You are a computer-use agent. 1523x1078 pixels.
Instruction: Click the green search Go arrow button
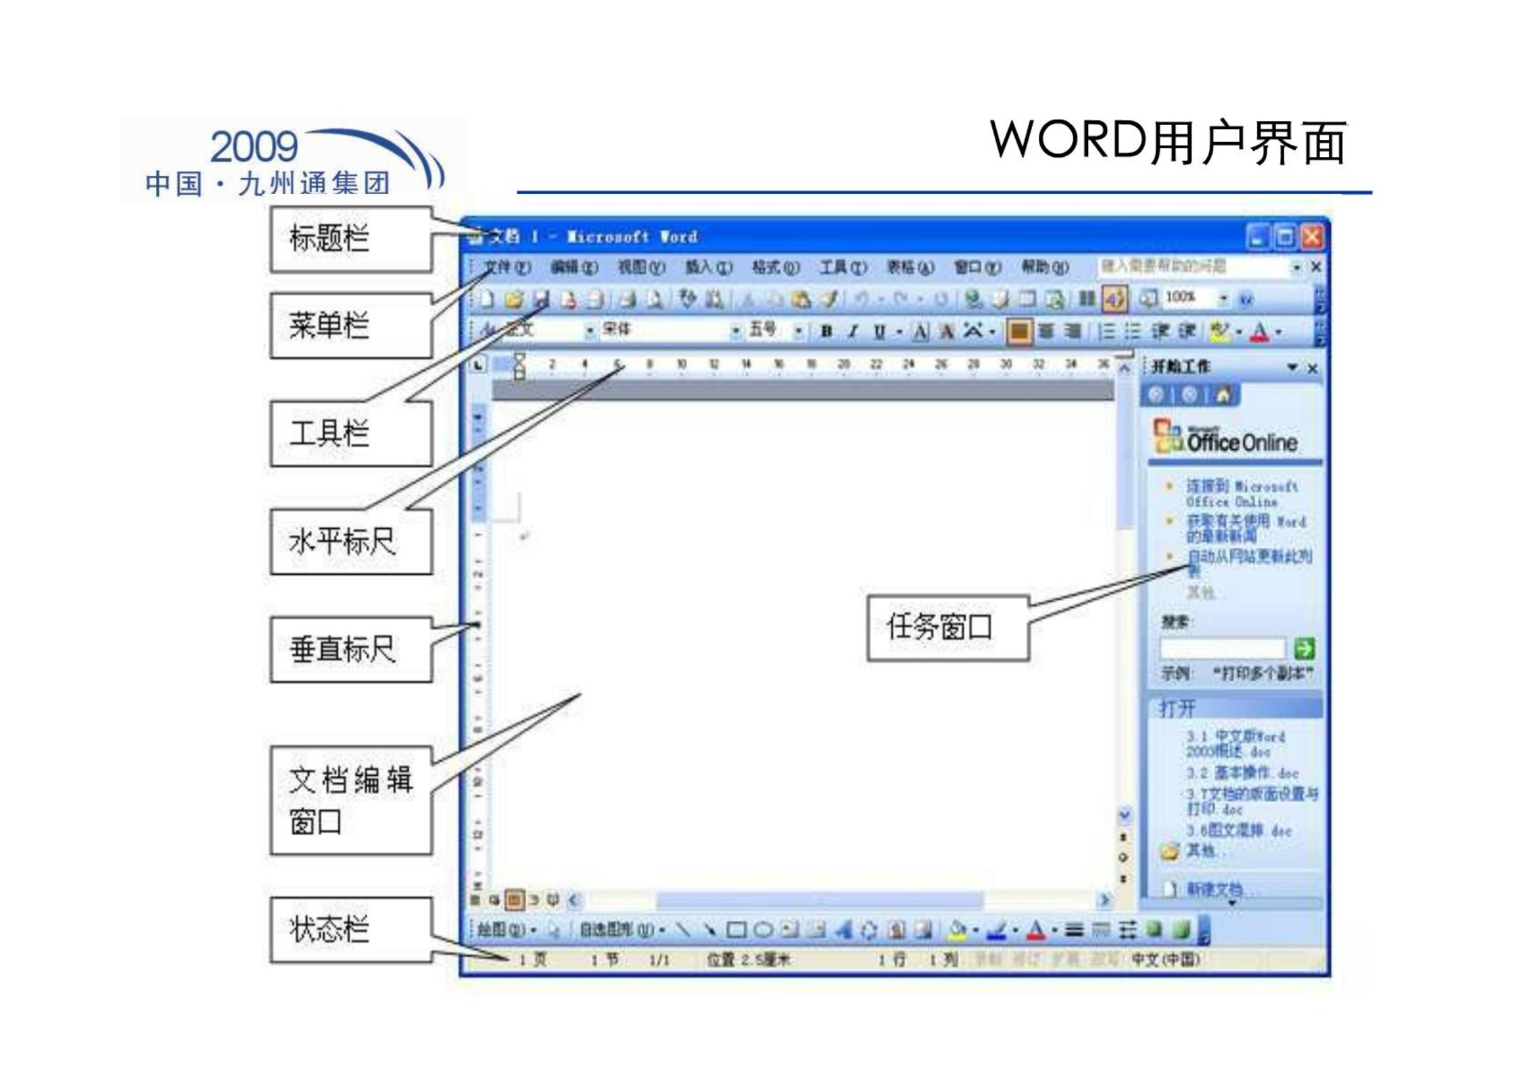point(1304,649)
